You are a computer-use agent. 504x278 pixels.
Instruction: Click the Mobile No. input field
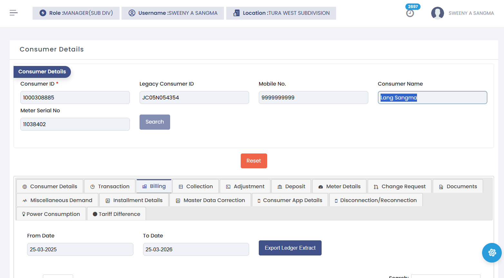[314, 97]
